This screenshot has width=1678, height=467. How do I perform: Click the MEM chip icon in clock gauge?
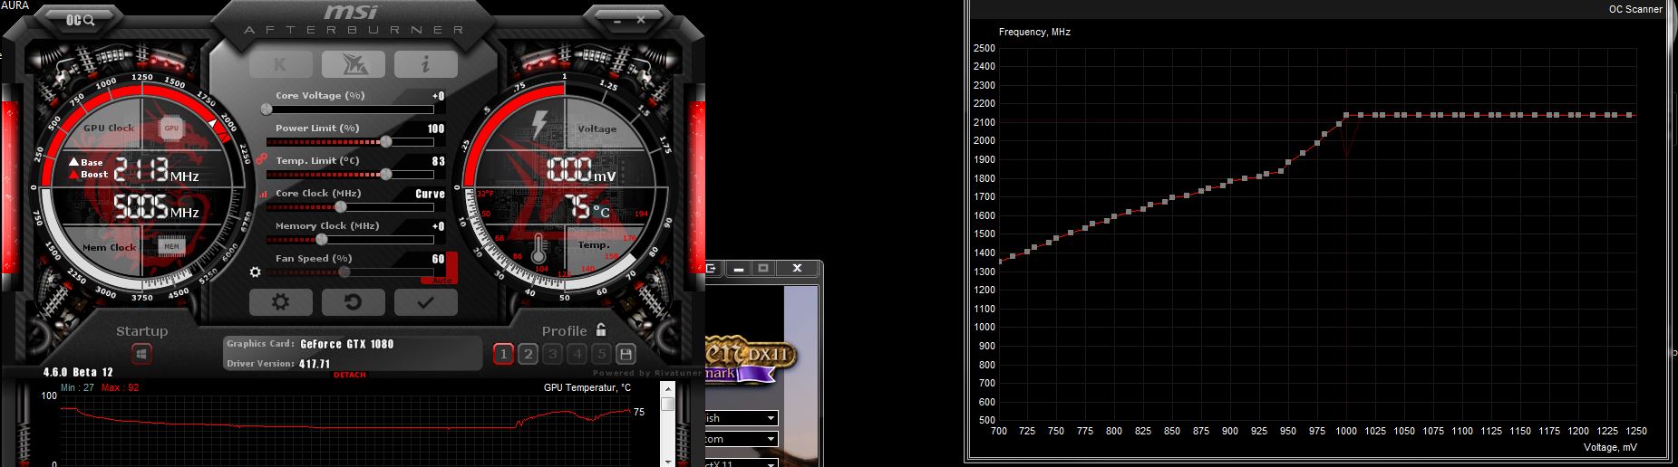[x=171, y=246]
